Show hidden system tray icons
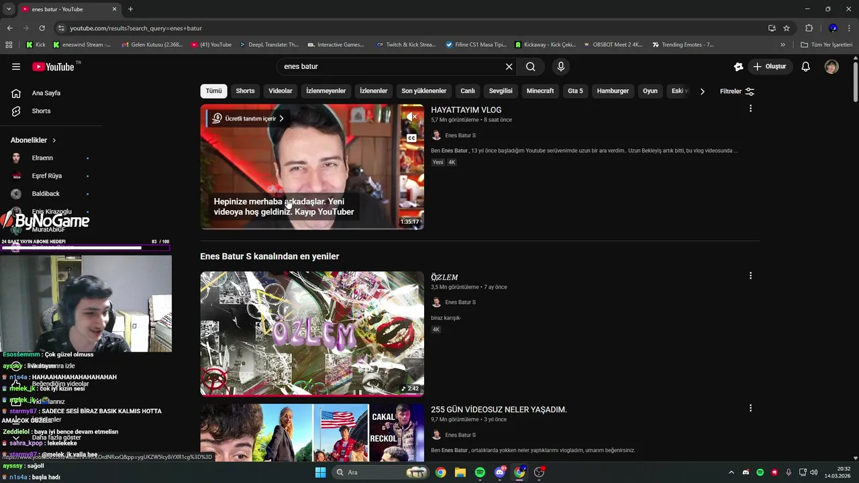859x483 pixels. pyautogui.click(x=731, y=472)
